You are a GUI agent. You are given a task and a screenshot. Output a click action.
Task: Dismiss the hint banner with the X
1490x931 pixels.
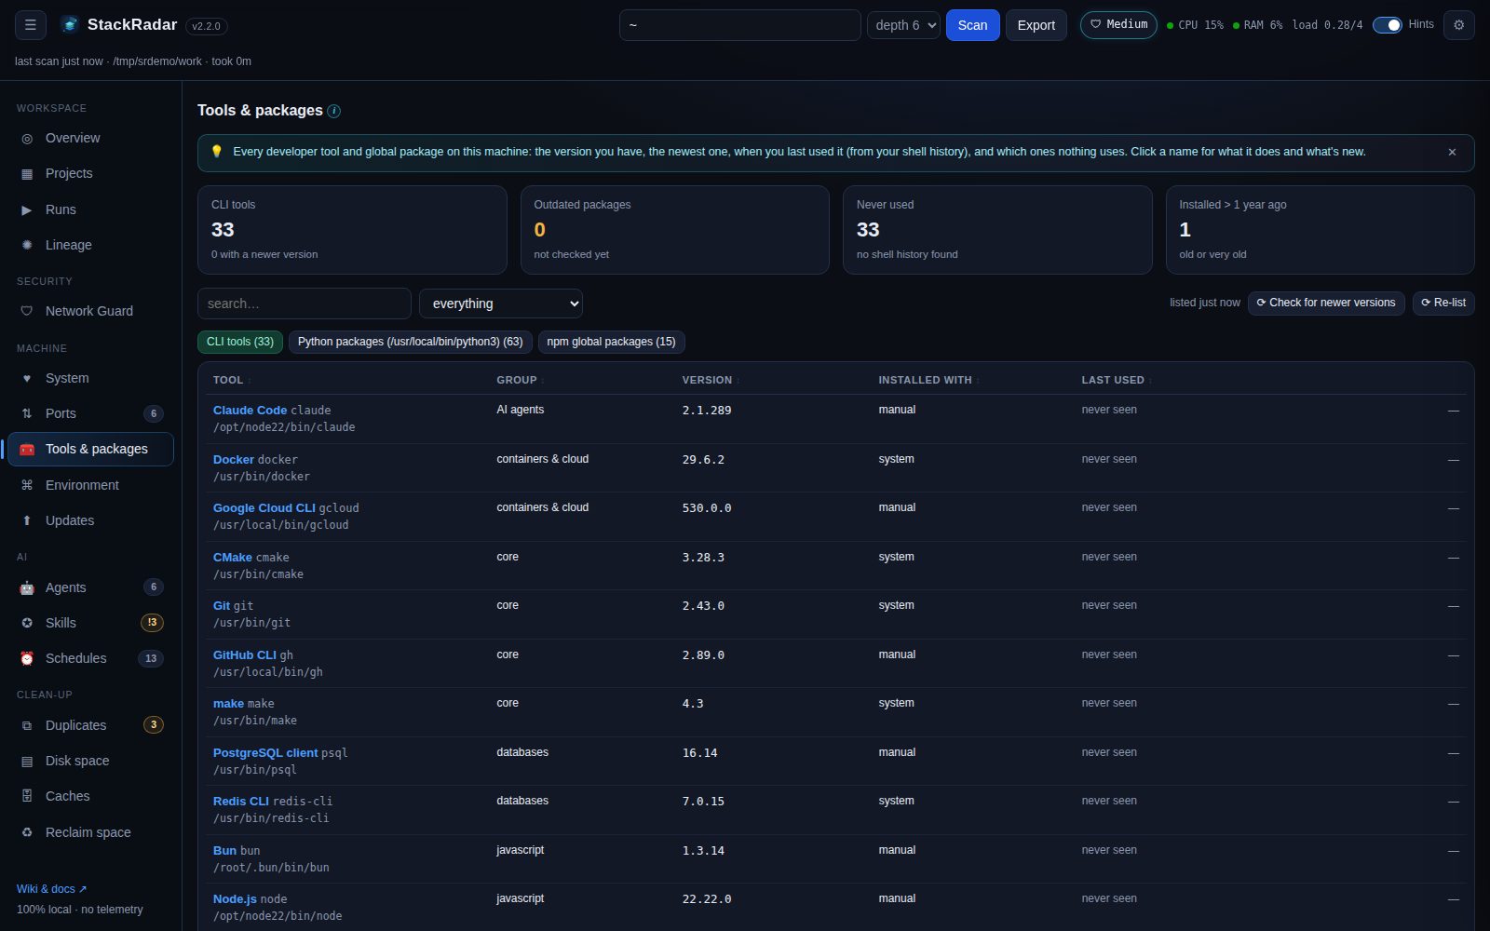coord(1452,152)
